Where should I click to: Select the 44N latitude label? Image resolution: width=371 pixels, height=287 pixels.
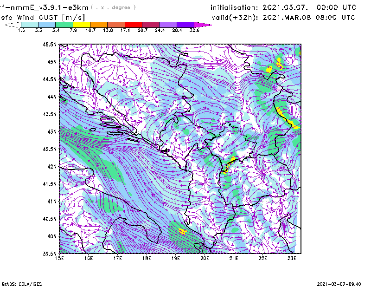pyautogui.click(x=52, y=97)
